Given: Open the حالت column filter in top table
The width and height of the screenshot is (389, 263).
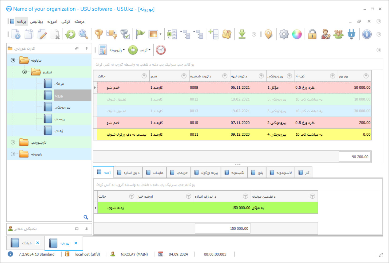Looking at the screenshot, I should 144,76.
